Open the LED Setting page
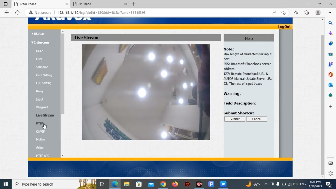The height and width of the screenshot is (189, 336). [x=44, y=83]
